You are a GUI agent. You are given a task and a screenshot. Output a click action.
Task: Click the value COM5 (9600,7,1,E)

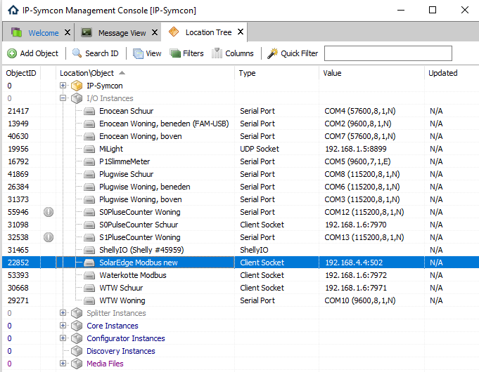pyautogui.click(x=357, y=161)
